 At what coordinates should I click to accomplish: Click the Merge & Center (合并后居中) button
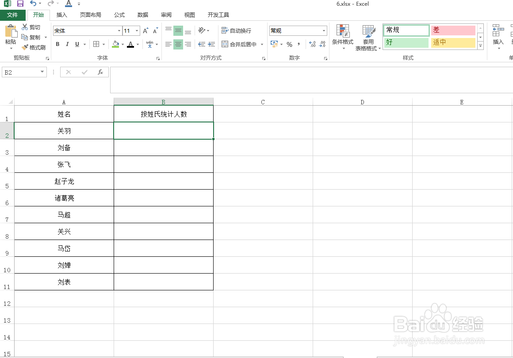pyautogui.click(x=240, y=44)
